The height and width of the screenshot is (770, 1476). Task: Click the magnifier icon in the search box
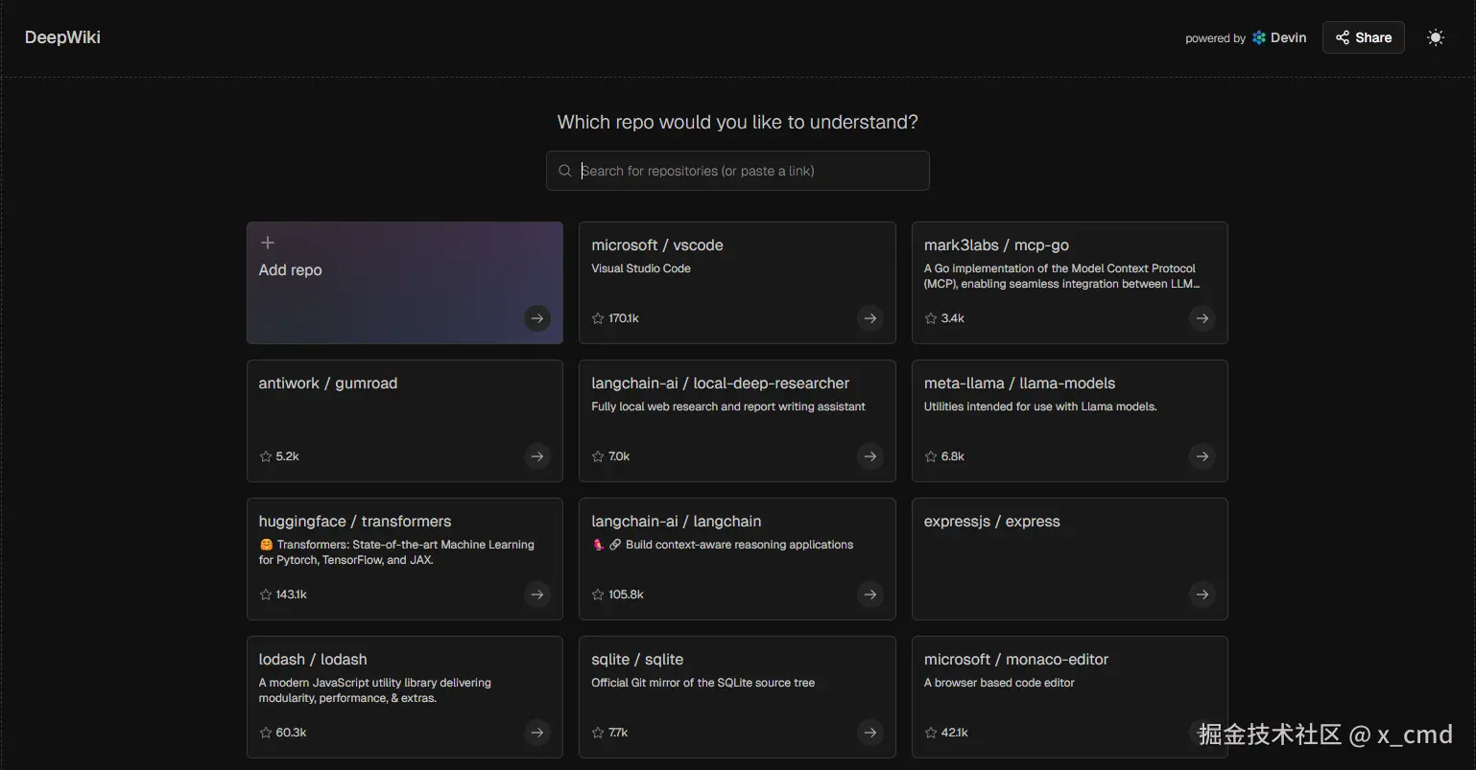[x=565, y=171]
